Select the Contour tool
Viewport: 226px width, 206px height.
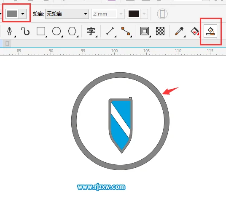[145, 31]
